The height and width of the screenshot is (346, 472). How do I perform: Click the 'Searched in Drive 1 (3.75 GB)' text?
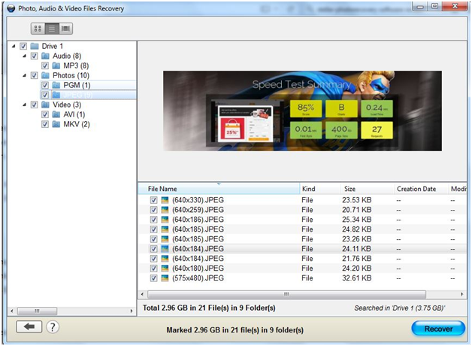[x=399, y=308]
